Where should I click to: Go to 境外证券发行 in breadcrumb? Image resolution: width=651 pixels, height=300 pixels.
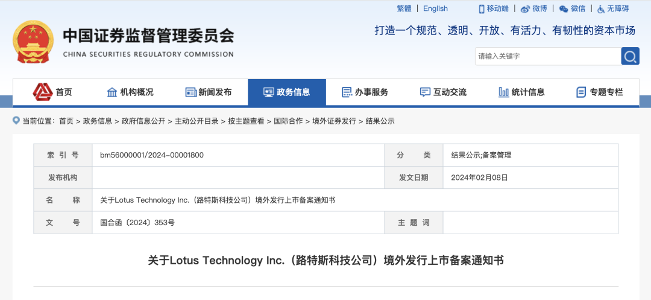point(334,121)
